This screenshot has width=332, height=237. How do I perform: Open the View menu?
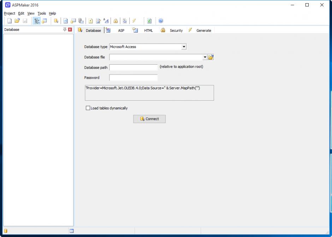[x=31, y=13]
